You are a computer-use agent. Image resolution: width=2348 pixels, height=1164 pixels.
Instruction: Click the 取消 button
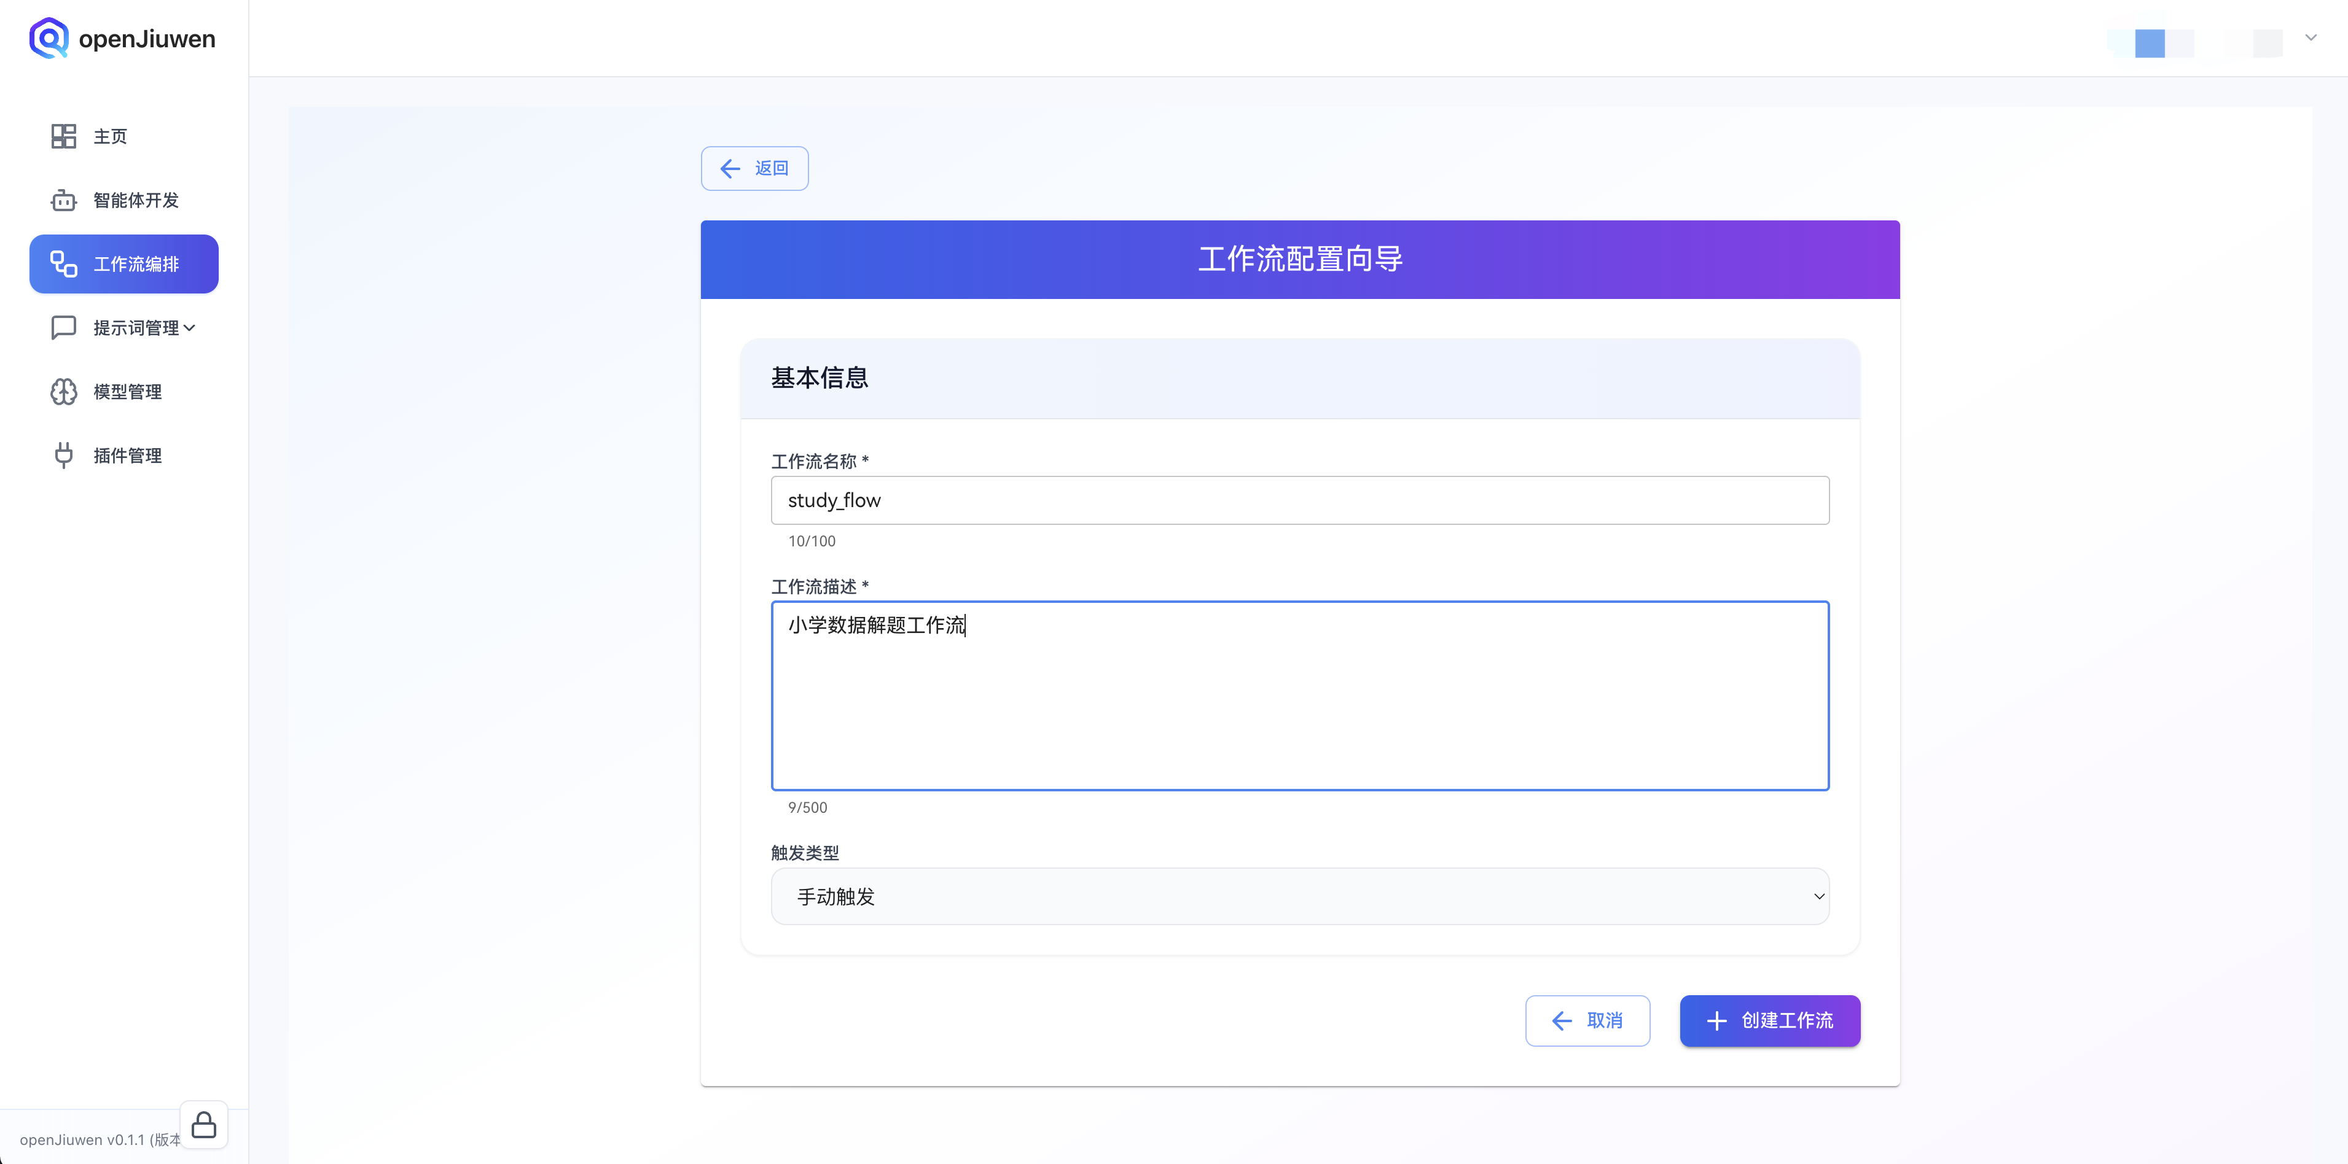pos(1587,1021)
